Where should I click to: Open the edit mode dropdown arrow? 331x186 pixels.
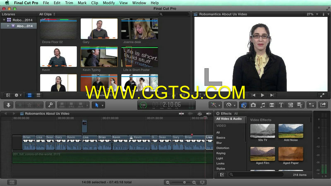[x=87, y=105]
